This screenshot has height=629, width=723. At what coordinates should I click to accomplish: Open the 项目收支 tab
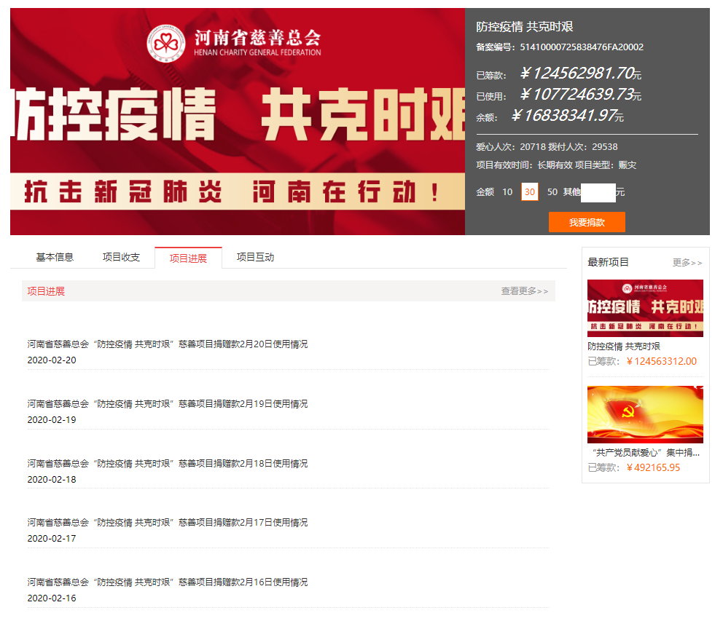121,257
